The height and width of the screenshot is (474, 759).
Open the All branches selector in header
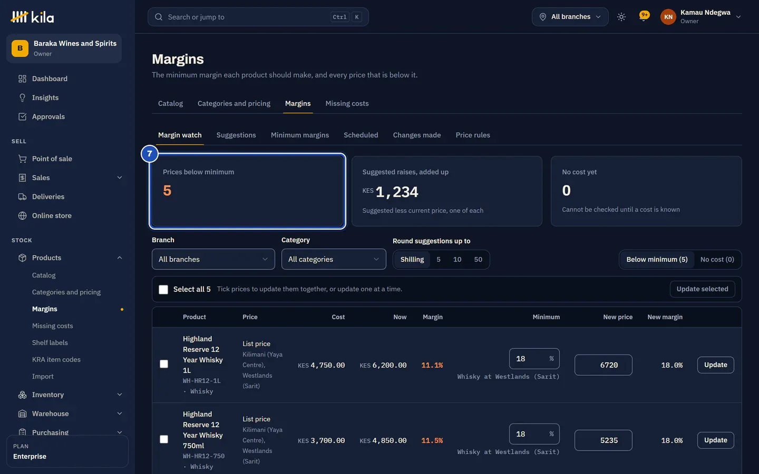570,17
